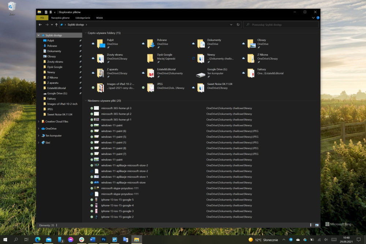Open the Plik ribbon tab
Viewport: 366px width, 244px height.
pyautogui.click(x=42, y=18)
